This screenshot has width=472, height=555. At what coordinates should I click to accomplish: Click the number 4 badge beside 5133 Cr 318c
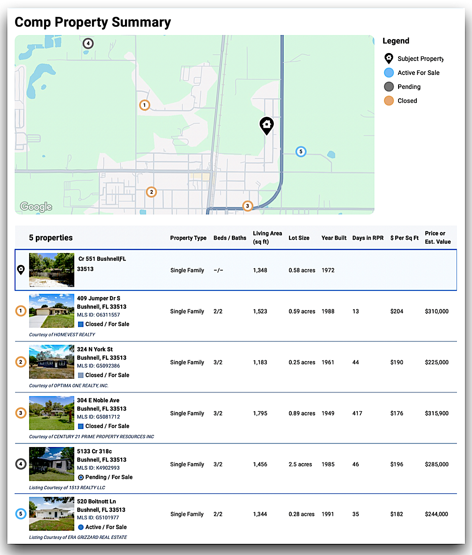[x=21, y=464]
